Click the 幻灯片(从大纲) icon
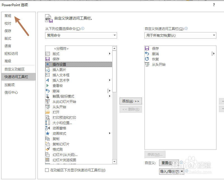The image size is (224, 180). click(x=48, y=155)
